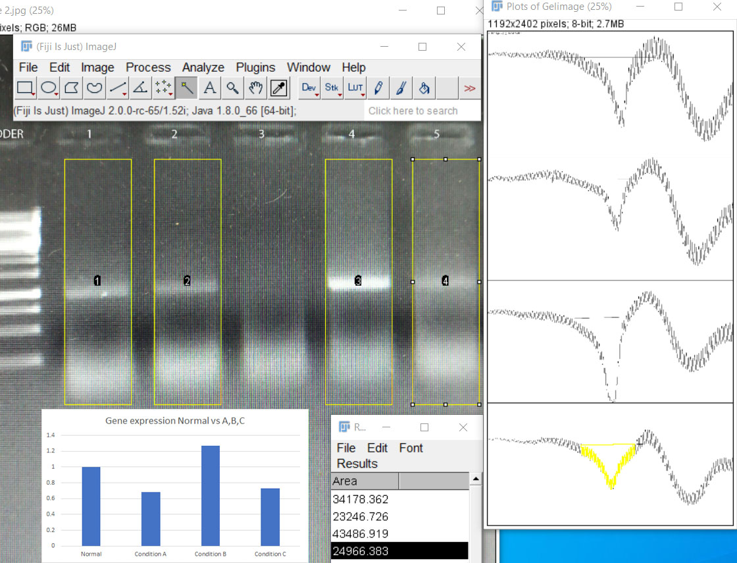737x563 pixels.
Task: Select the highlighted 24966.383 row
Action: (400, 550)
